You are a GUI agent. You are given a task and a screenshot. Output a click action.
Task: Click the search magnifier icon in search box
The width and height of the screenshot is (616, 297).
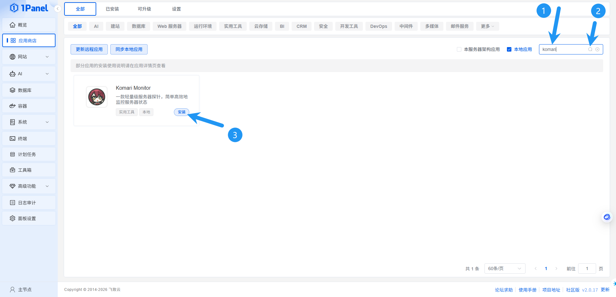tap(590, 49)
